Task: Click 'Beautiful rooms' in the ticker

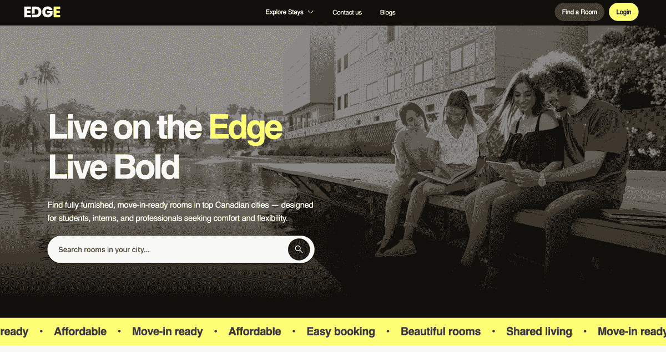Action: [x=441, y=331]
